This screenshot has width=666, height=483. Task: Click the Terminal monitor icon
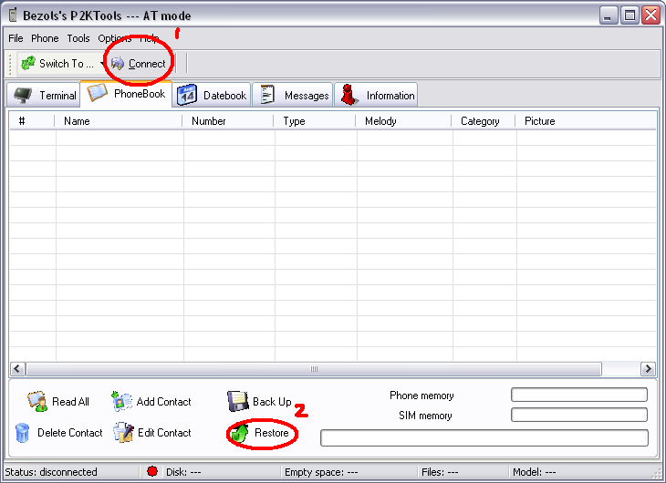click(23, 95)
